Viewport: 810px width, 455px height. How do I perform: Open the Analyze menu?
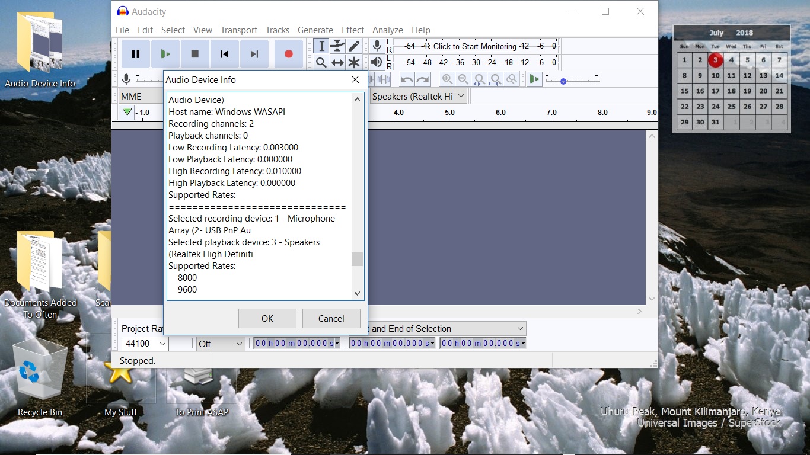(x=388, y=30)
